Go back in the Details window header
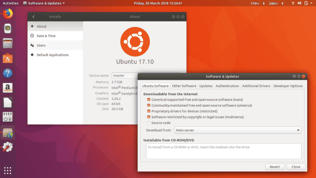This screenshot has height=178, width=316. click(x=33, y=17)
